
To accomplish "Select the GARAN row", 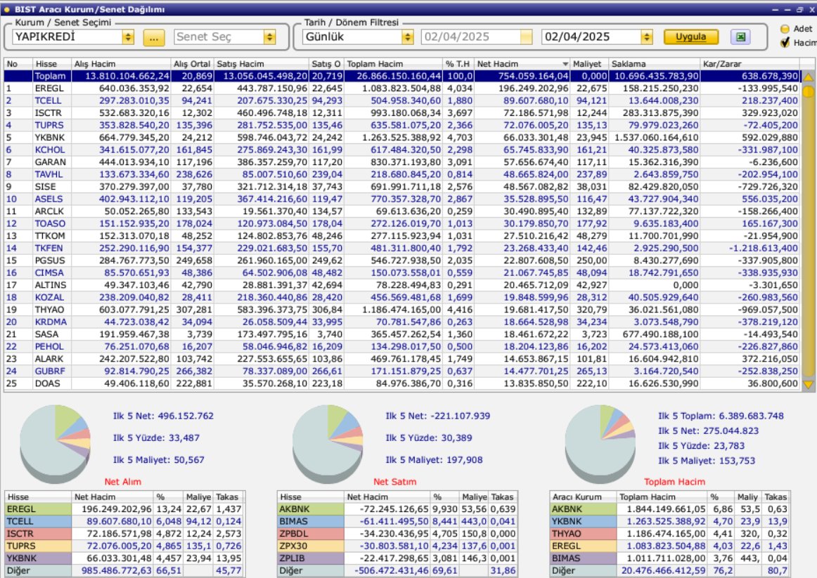I will [x=401, y=162].
